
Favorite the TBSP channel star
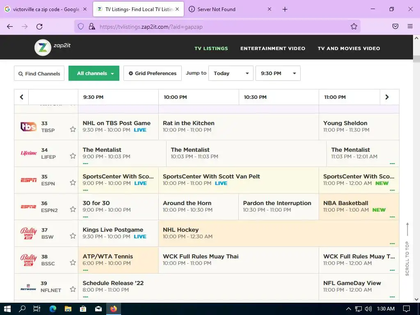pos(73,129)
